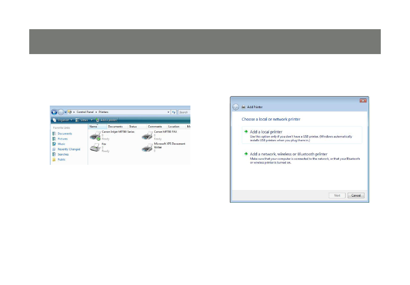Open recent pages dropdown beside Forward arrow
Viewport: 410px width, 285px height.
(65, 112)
